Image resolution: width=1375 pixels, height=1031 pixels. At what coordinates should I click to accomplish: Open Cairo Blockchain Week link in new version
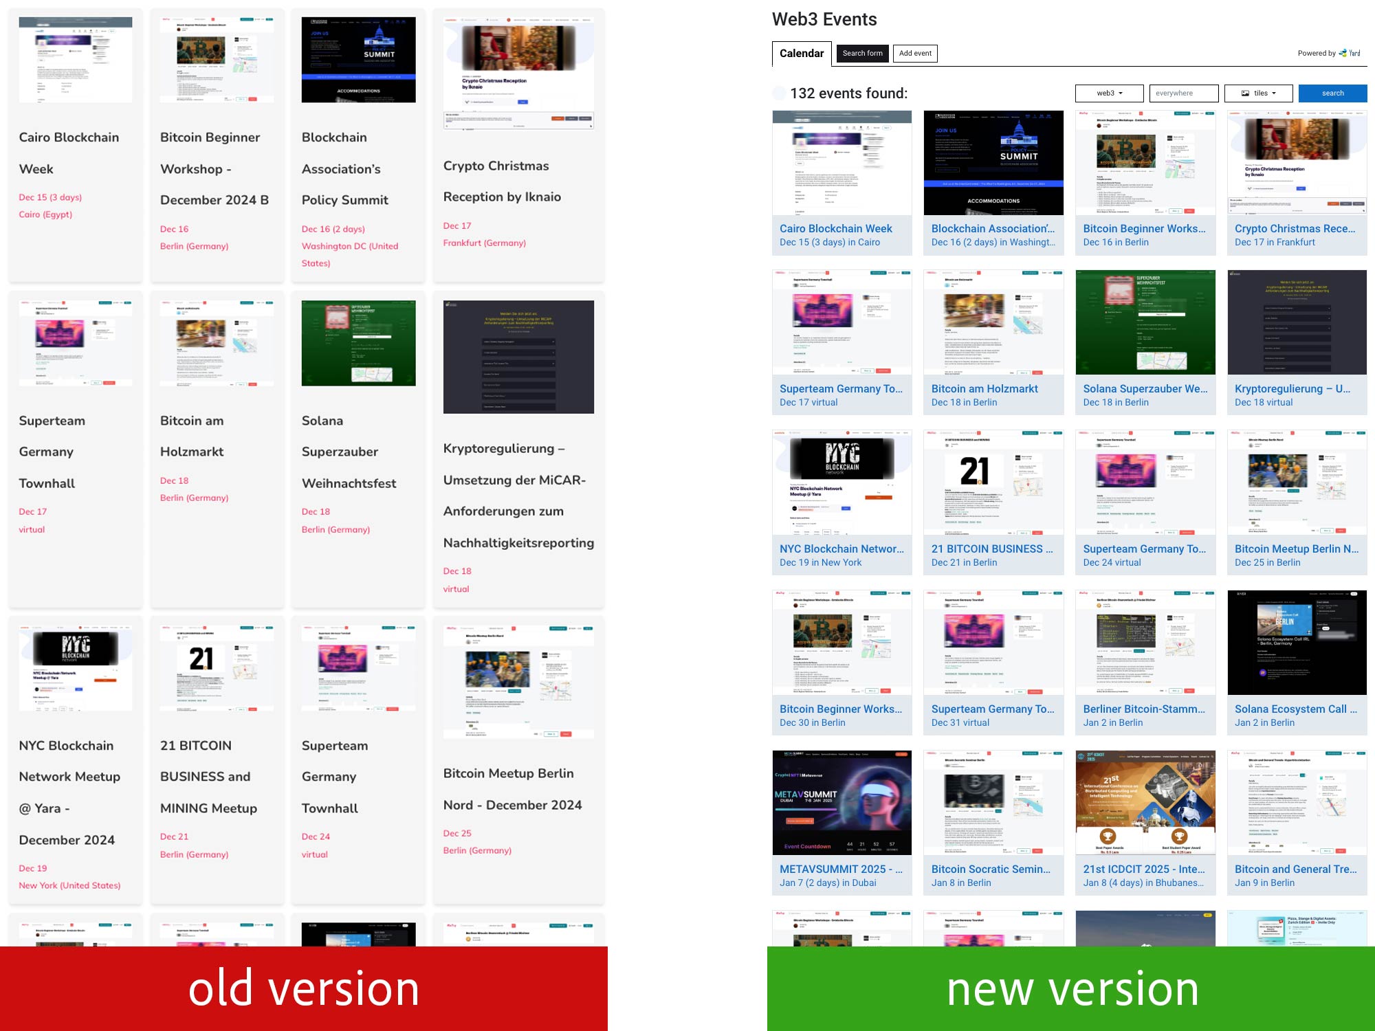coord(835,228)
